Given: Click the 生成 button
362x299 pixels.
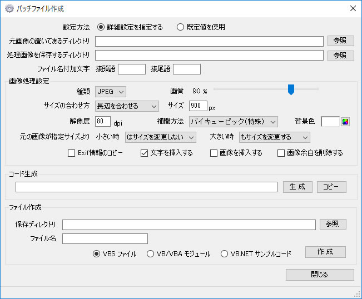Looking at the screenshot, I should 297,187.
